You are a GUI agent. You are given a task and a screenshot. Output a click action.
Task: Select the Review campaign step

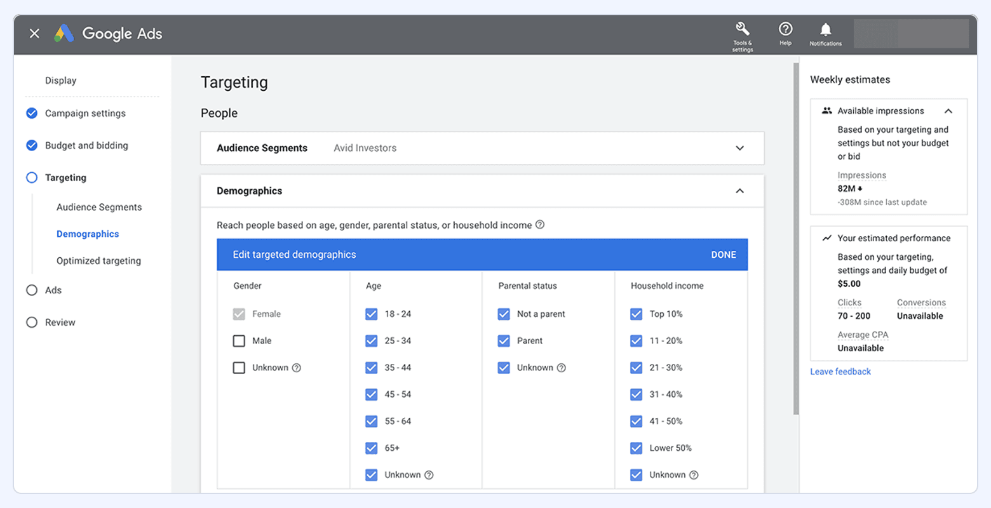tap(58, 322)
